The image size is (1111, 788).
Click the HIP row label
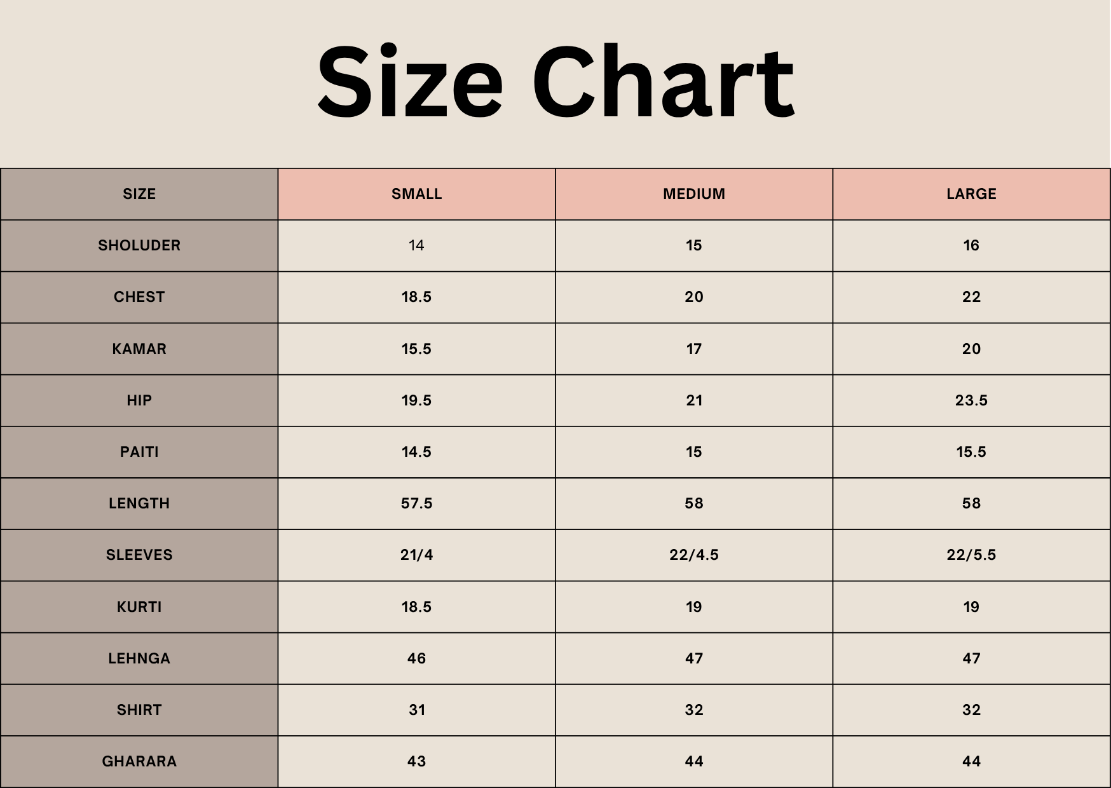pos(139,400)
